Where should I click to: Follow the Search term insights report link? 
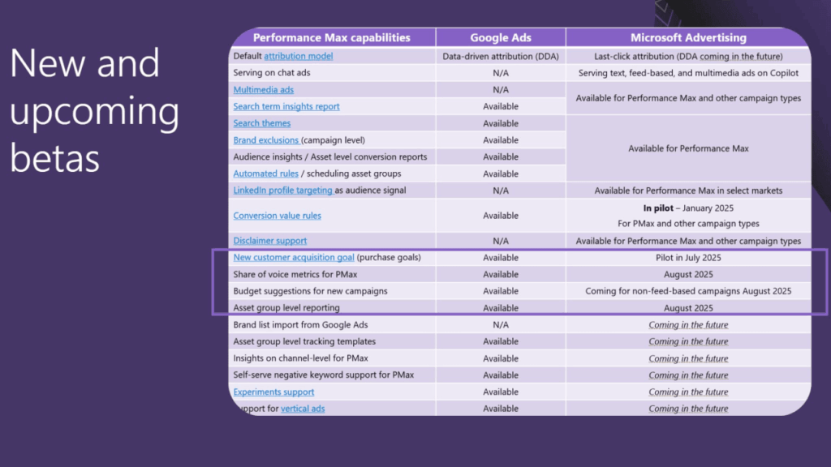point(286,106)
